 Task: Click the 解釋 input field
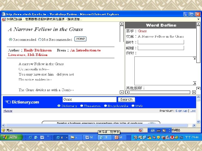pyautogui.click(x=161, y=48)
